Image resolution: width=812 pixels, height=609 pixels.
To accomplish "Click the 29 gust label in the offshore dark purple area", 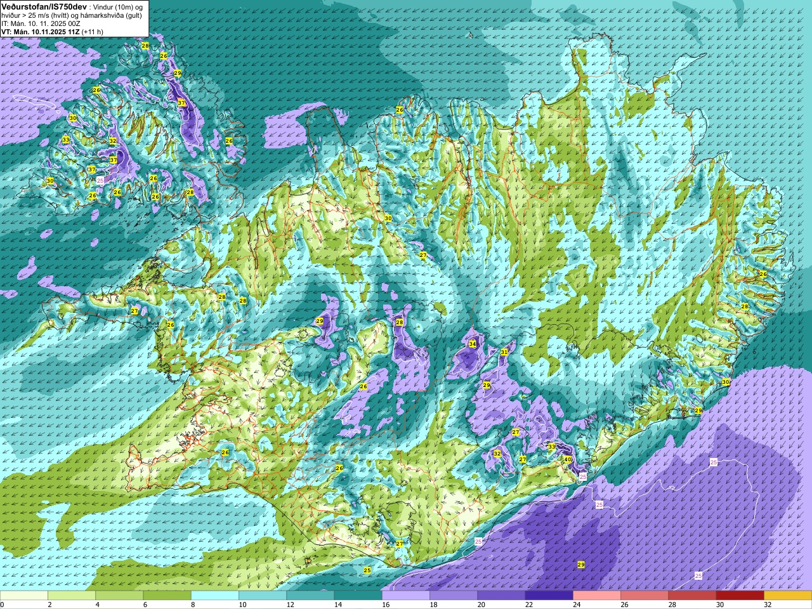I will (581, 565).
